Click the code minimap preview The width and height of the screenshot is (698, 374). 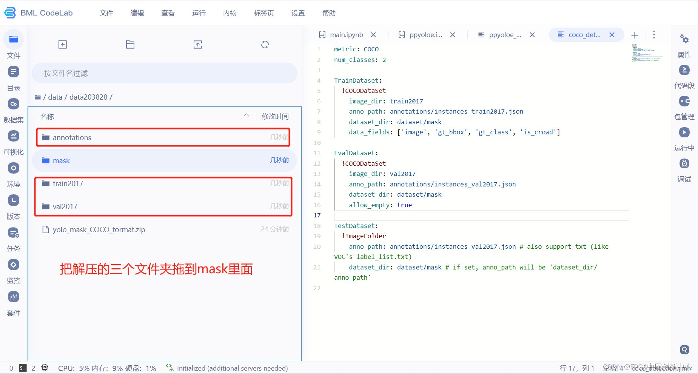click(648, 53)
